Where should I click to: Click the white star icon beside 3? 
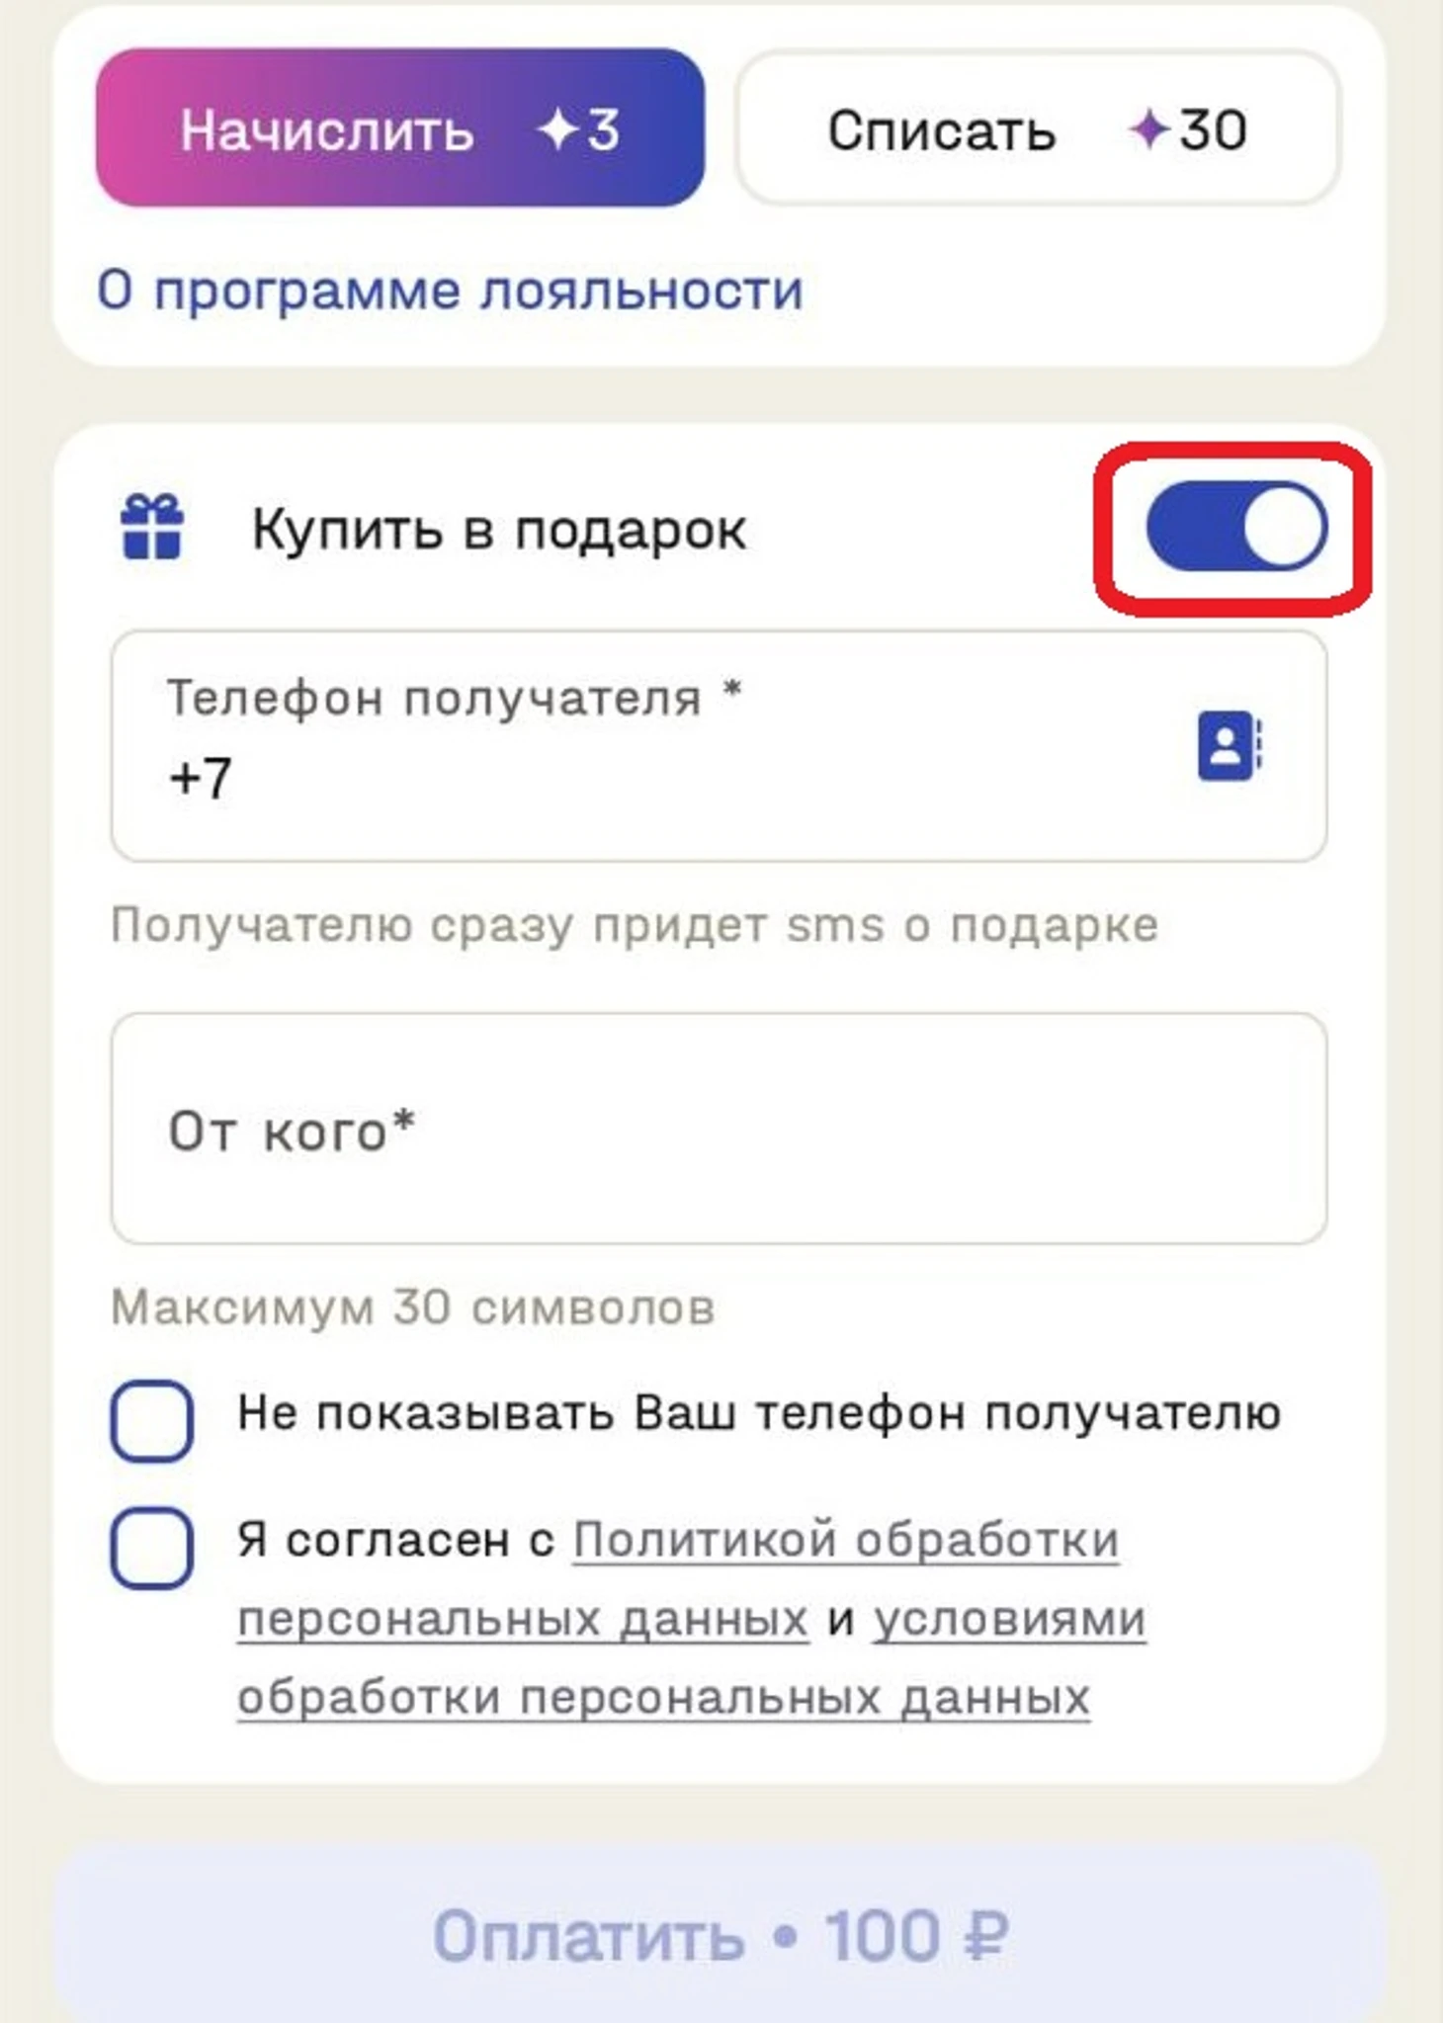tap(558, 129)
